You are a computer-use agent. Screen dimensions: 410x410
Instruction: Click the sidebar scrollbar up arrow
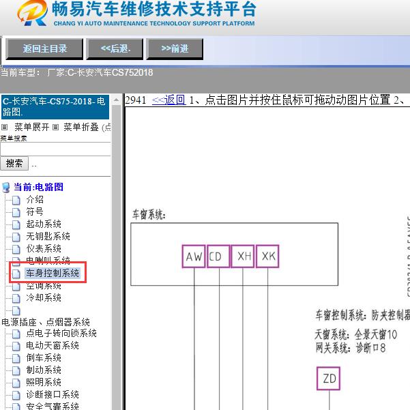pos(116,100)
